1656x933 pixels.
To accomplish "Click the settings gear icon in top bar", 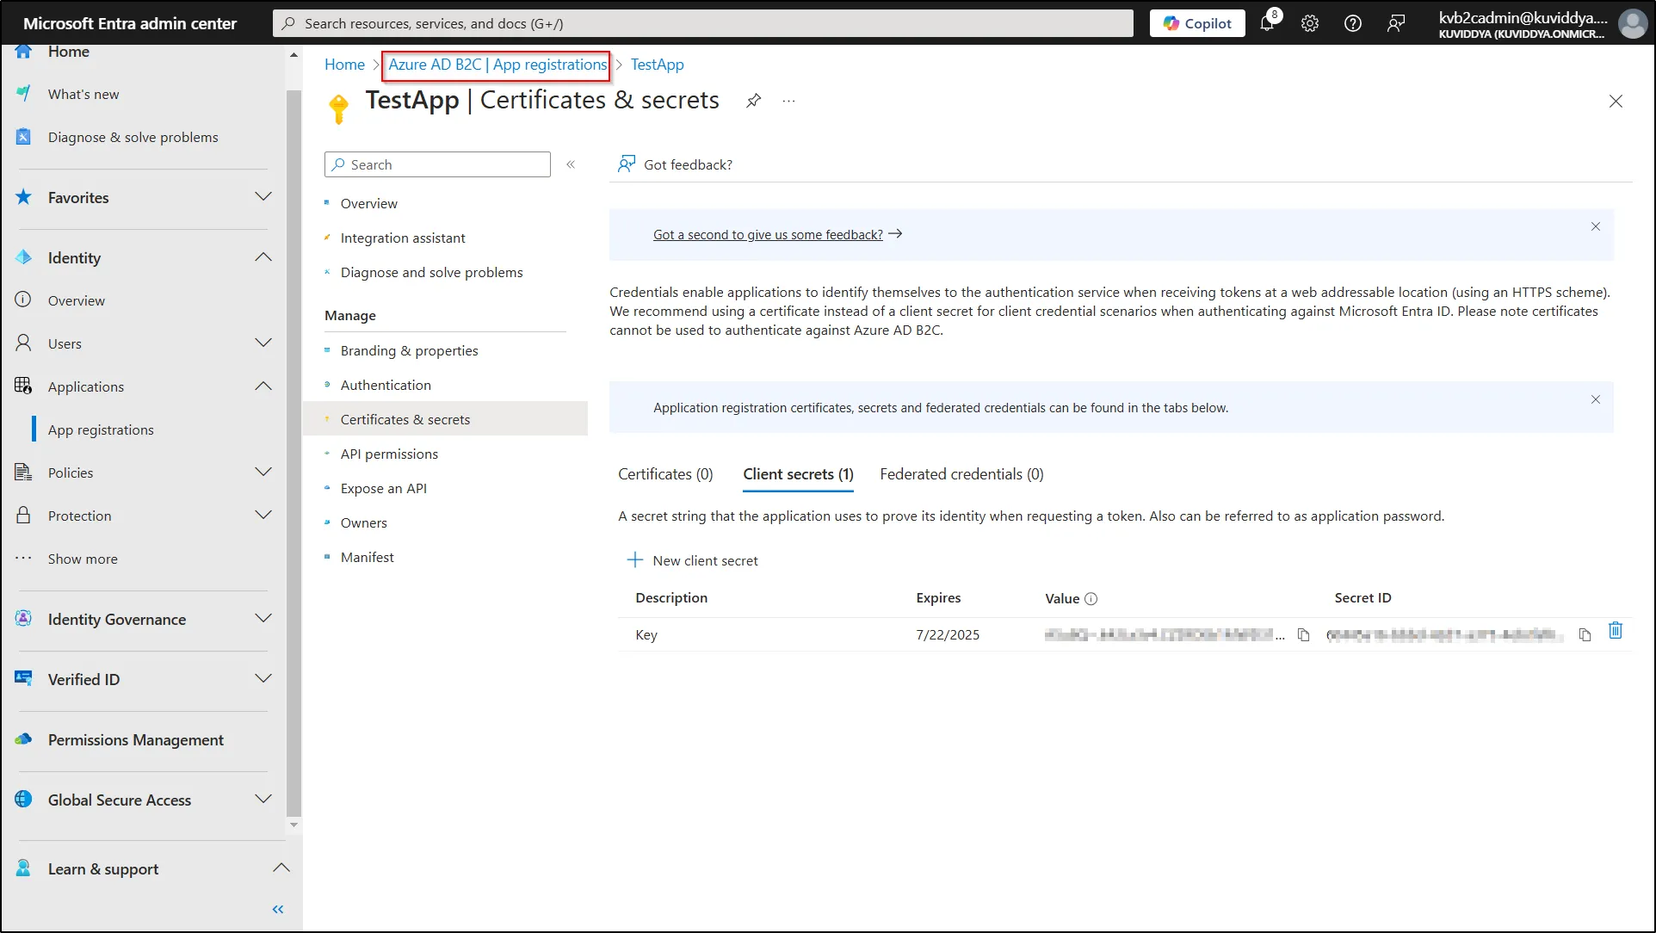I will pos(1309,22).
